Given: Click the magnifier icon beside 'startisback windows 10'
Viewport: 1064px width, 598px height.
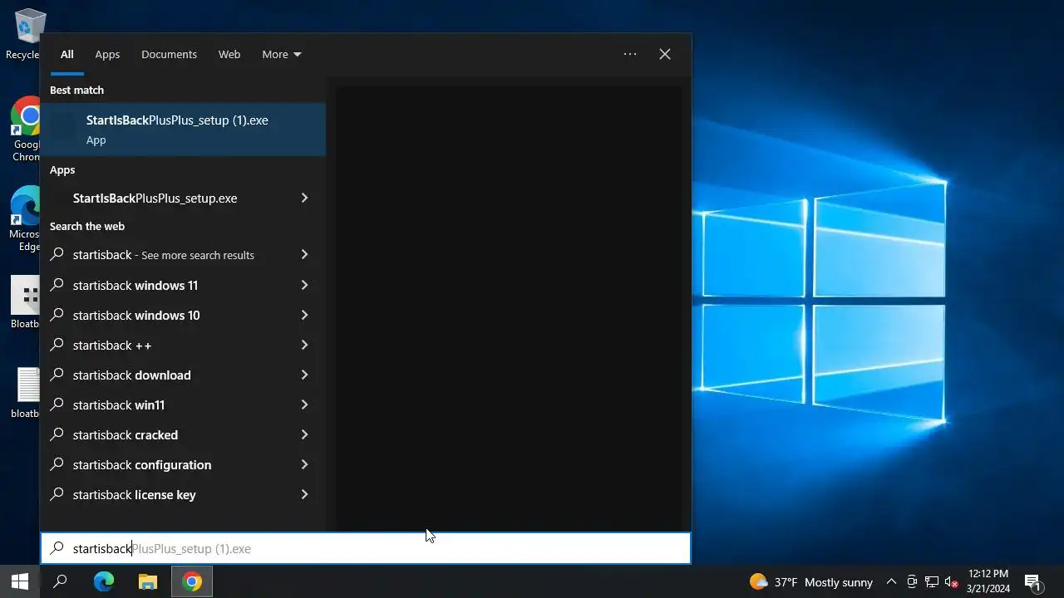Looking at the screenshot, I should [x=57, y=315].
